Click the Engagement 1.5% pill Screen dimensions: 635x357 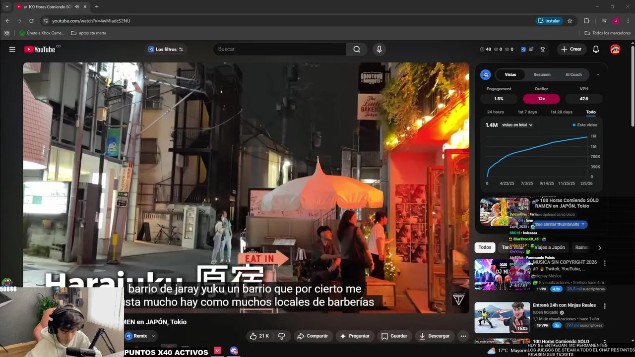click(499, 99)
